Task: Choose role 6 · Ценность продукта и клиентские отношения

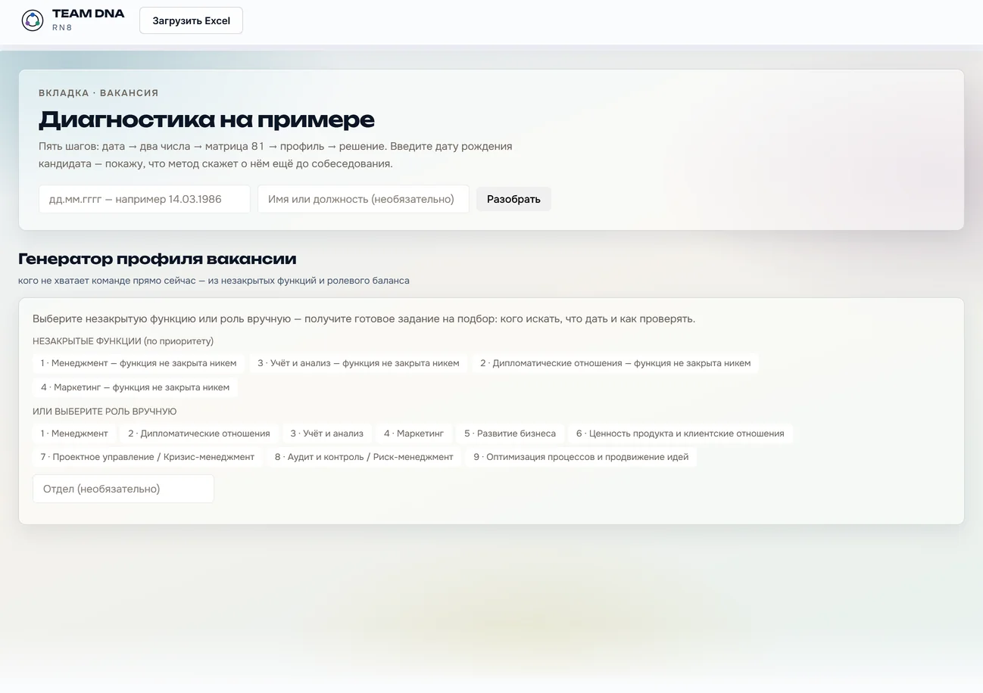Action: coord(680,434)
